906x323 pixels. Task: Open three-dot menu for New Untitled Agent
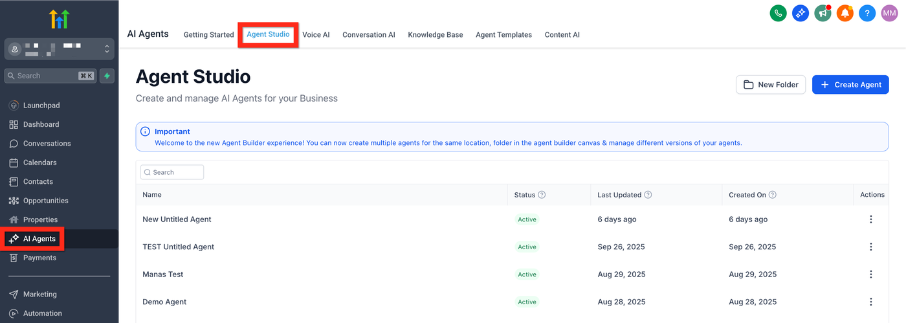(x=870, y=219)
